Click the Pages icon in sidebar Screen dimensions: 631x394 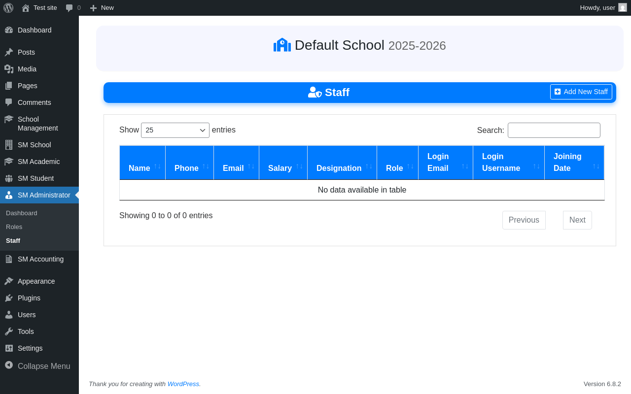(x=9, y=86)
